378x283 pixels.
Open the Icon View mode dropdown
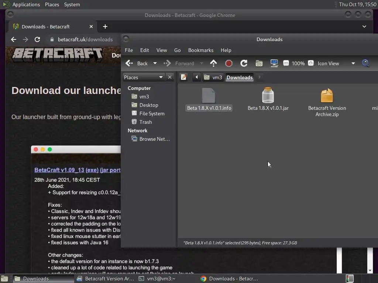[336, 63]
